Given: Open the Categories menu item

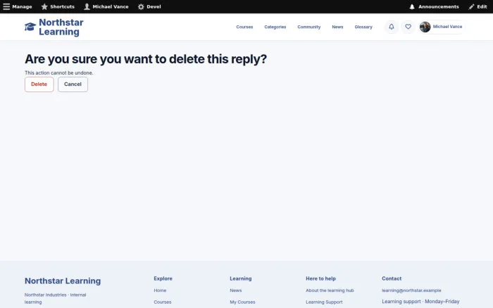Looking at the screenshot, I should (x=275, y=27).
